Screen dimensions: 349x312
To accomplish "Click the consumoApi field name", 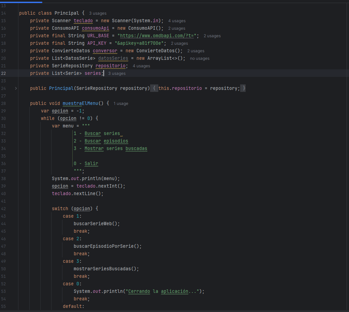I will coord(96,28).
